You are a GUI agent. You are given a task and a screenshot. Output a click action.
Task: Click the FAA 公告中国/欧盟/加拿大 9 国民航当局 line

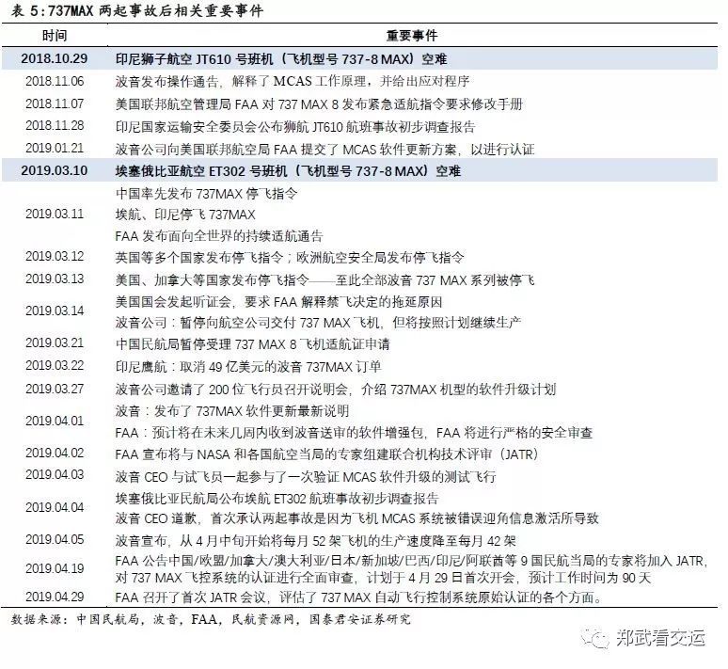(x=411, y=561)
